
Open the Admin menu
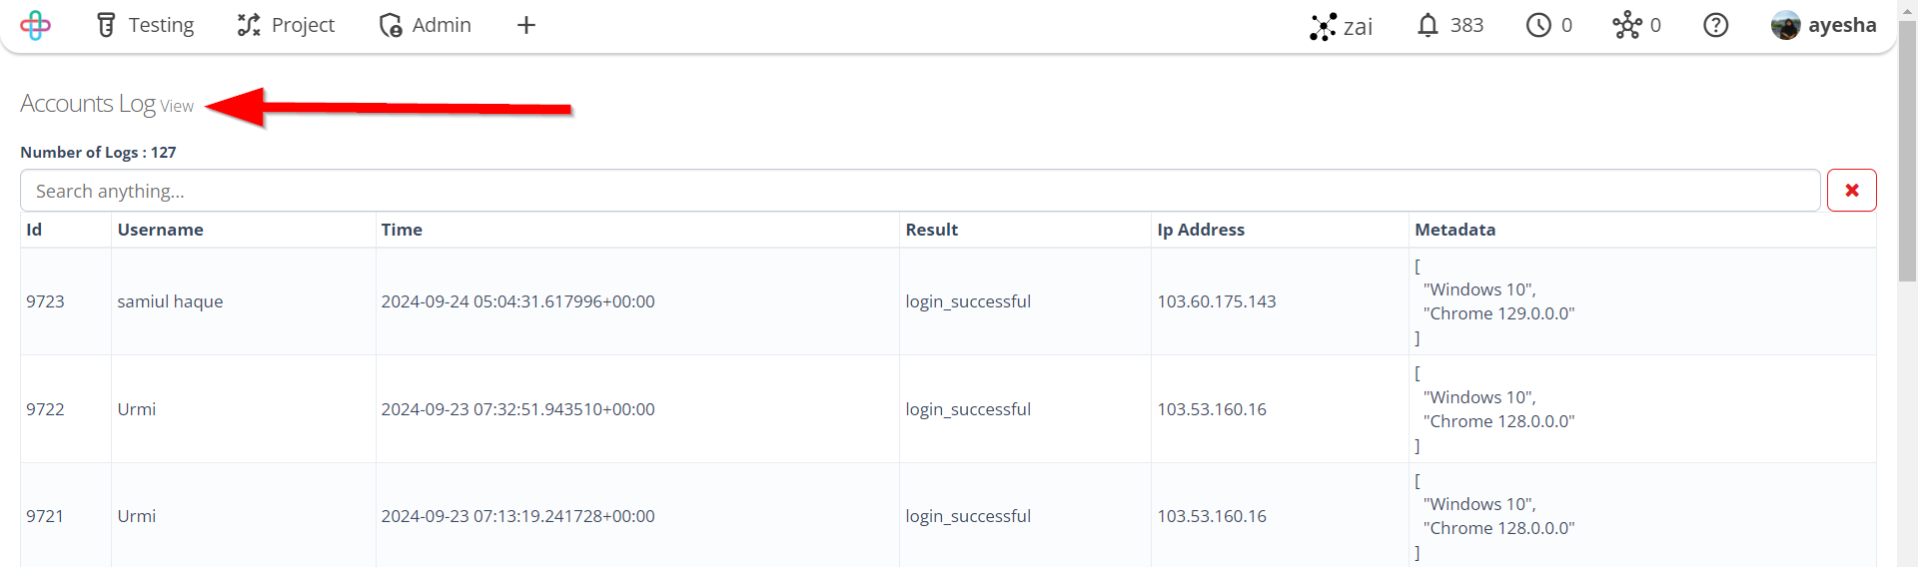tap(426, 25)
